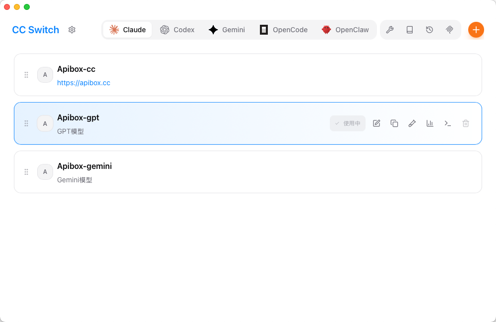Switch to the Codex tab
496x322 pixels.
177,30
